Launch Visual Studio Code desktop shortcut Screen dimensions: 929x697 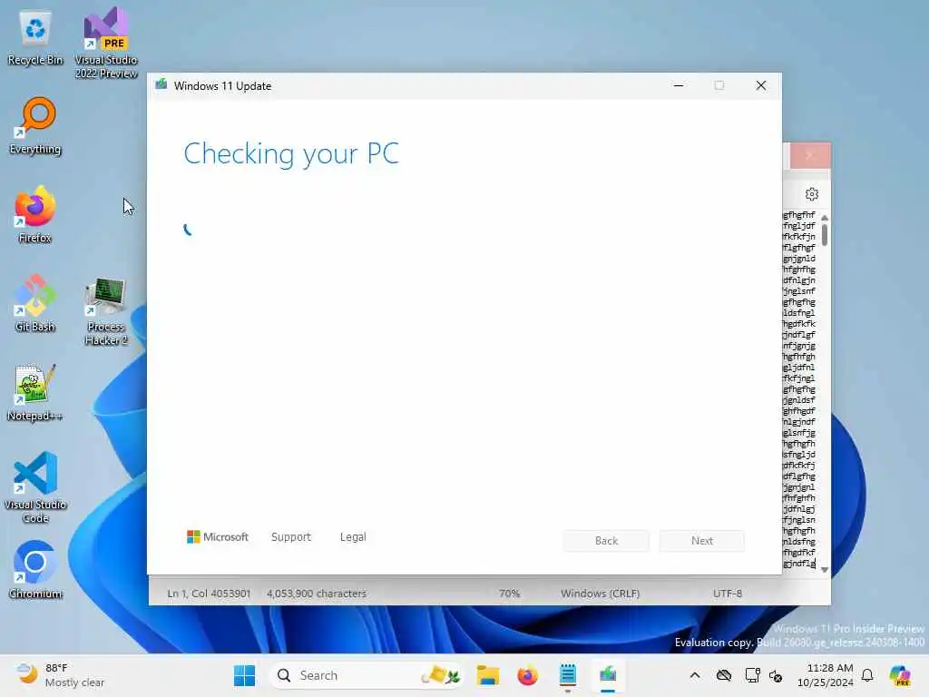tap(35, 487)
